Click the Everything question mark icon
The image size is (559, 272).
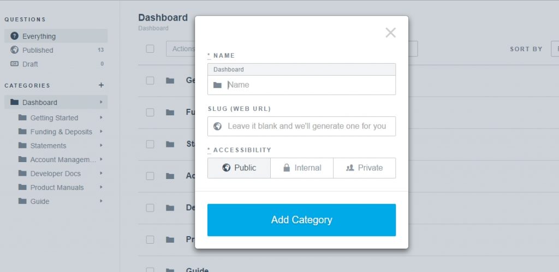pos(14,36)
